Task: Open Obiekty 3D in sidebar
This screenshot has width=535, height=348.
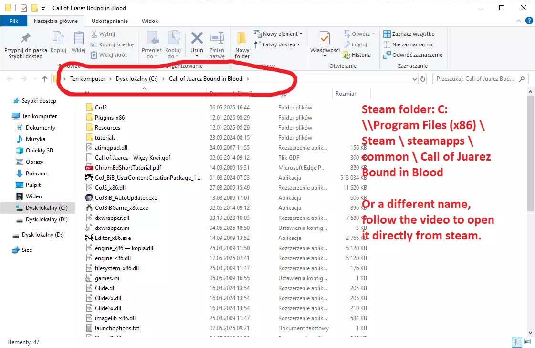Action: [34, 151]
